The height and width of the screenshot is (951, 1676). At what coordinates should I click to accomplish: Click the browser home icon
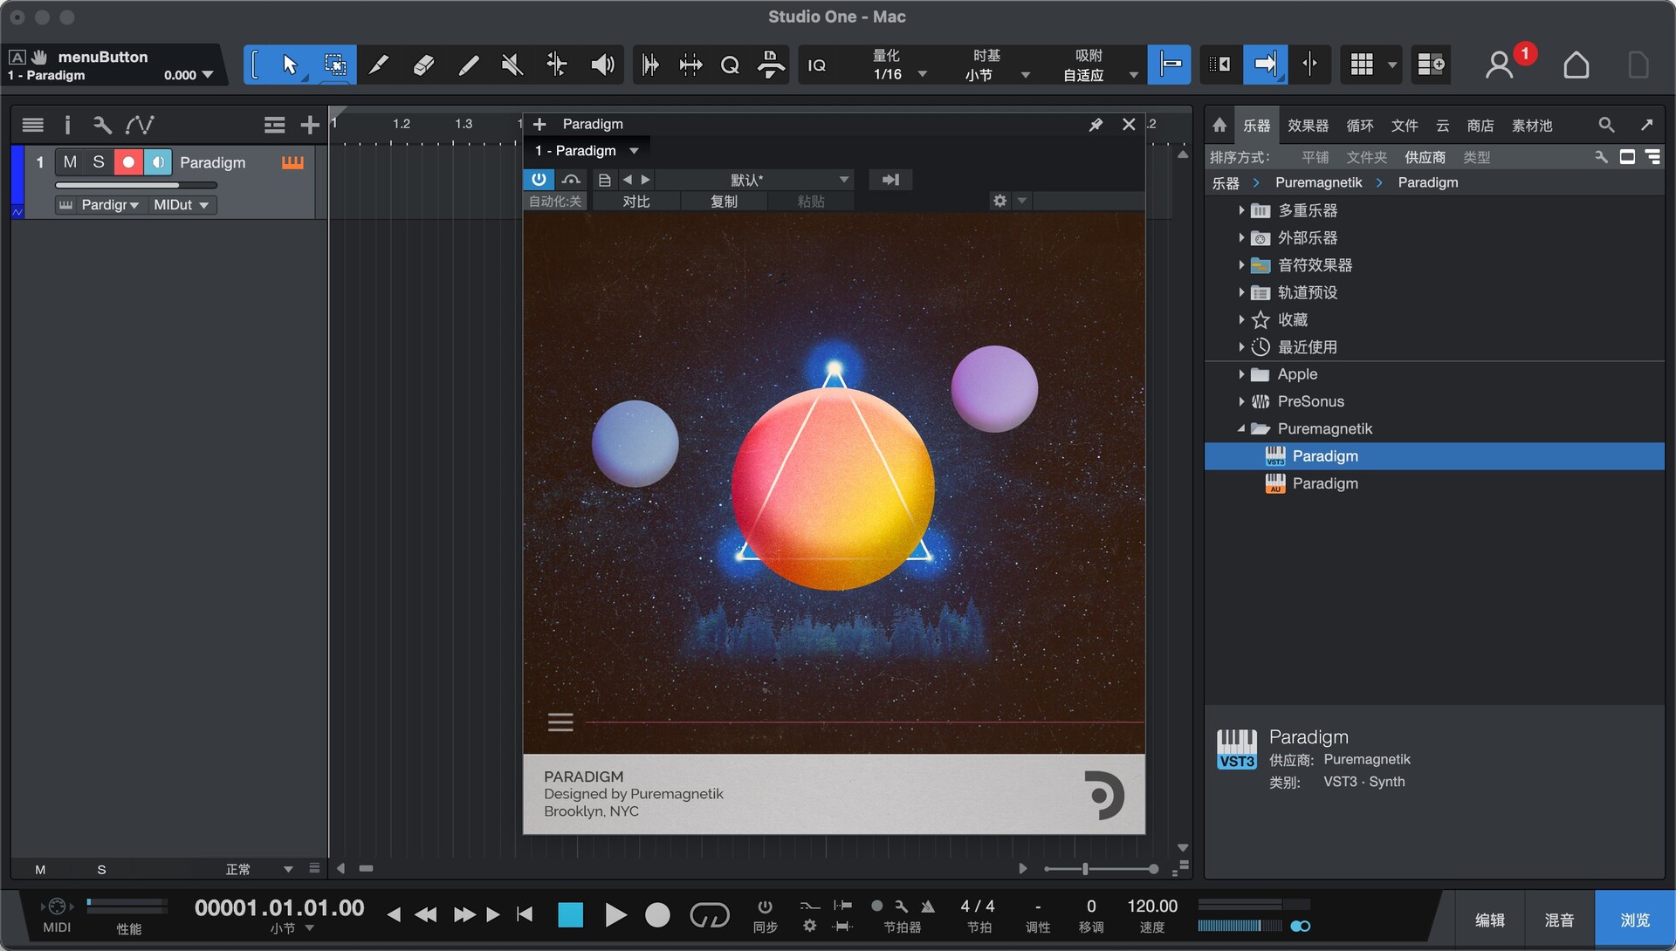point(1219,126)
